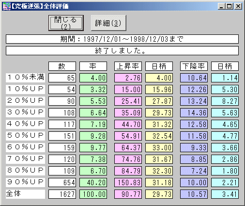Viewport: 245px width, 206px height.
Task: Click the 全体 row label
Action: (25, 194)
